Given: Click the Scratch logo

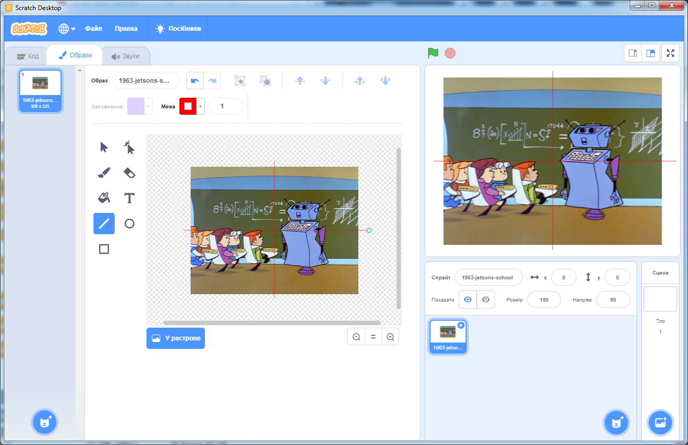Looking at the screenshot, I should click(x=29, y=29).
